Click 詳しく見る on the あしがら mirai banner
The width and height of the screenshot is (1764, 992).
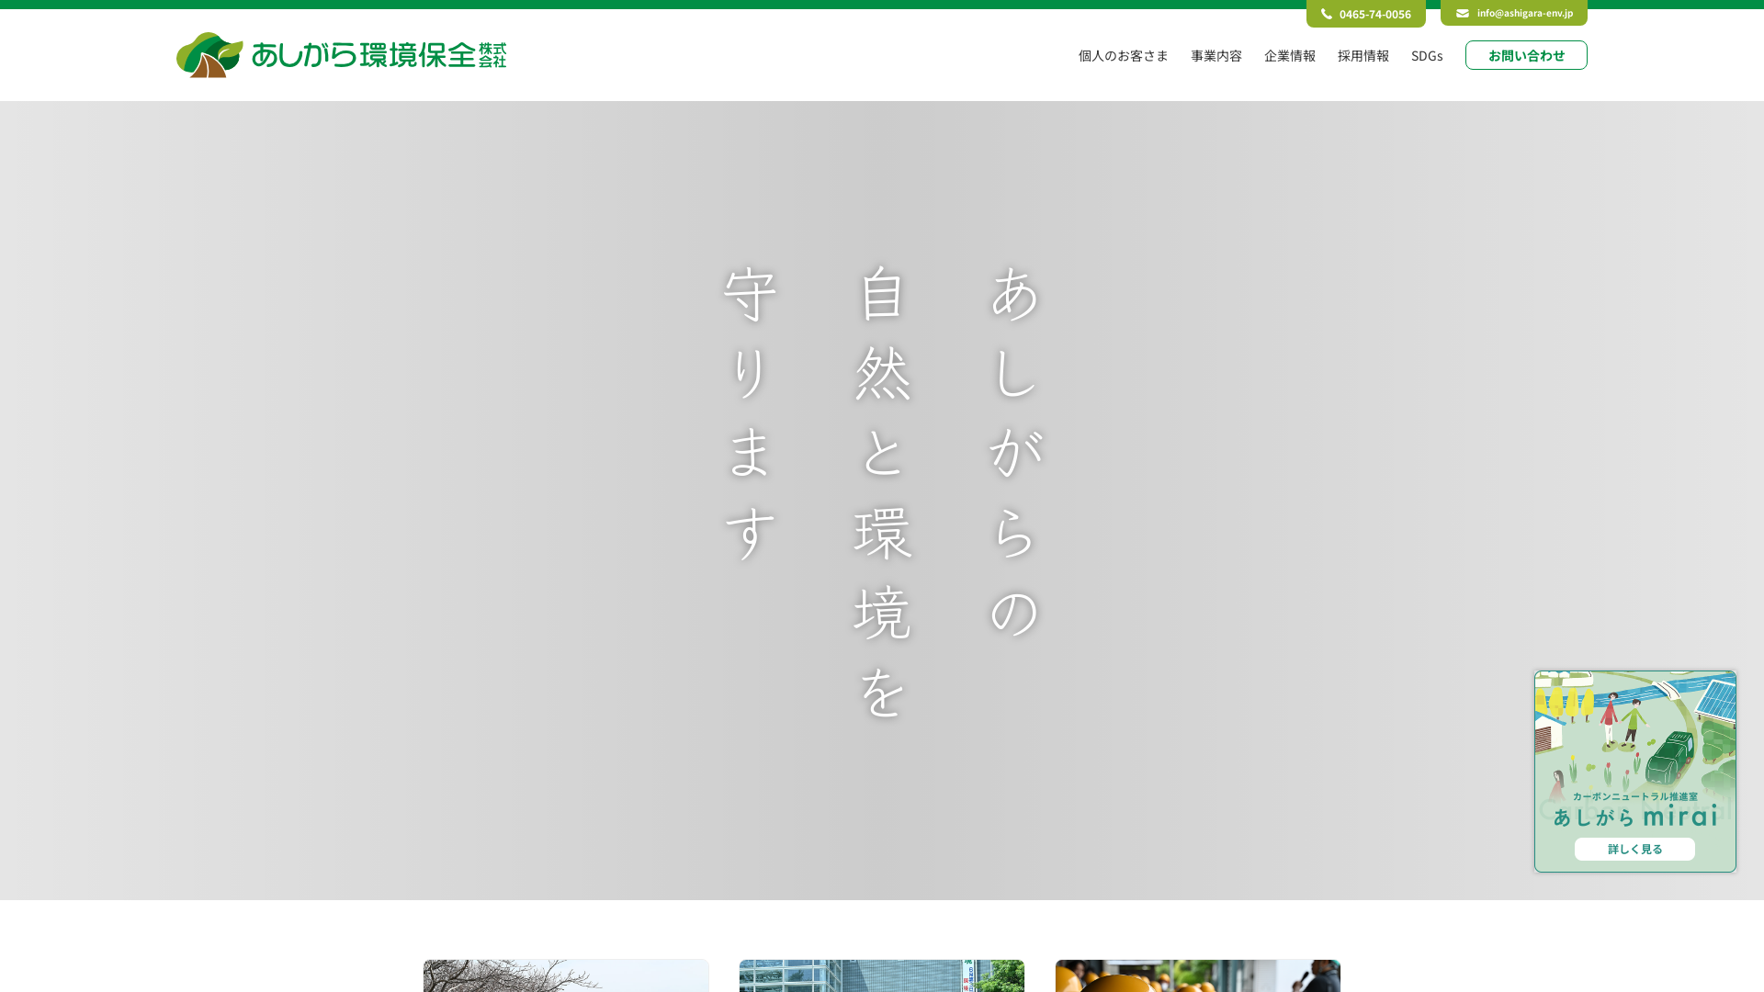[x=1634, y=849]
